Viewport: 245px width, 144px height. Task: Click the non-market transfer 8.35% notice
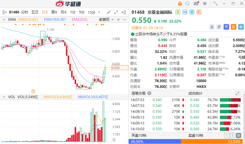pos(161,34)
